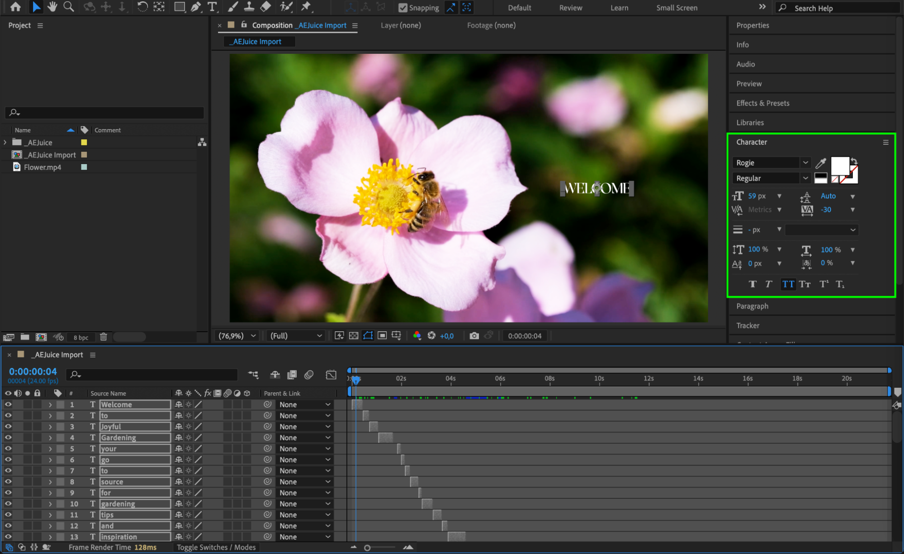This screenshot has width=904, height=554.
Task: Select the Zoom tool in toolbar
Action: click(69, 7)
